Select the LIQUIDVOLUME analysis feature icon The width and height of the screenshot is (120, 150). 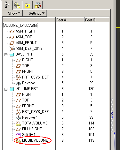point(18,141)
